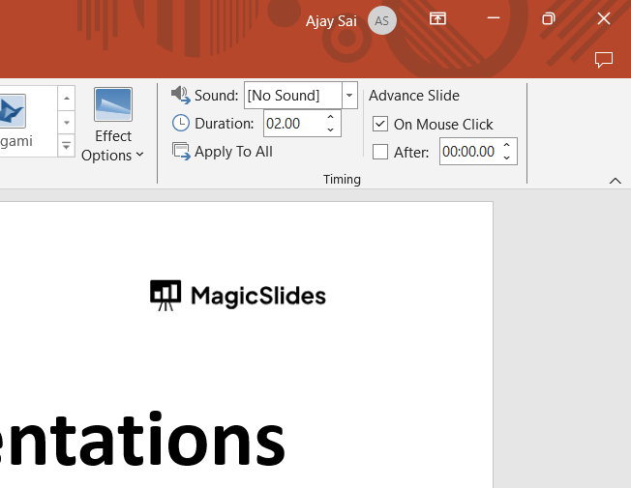Collapse the ribbon with the chevron
This screenshot has height=488, width=631.
(615, 181)
